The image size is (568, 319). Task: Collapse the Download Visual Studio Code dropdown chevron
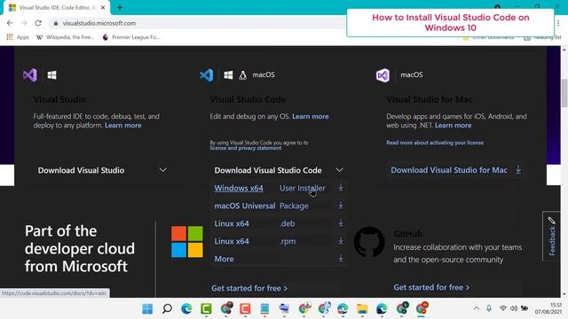339,170
